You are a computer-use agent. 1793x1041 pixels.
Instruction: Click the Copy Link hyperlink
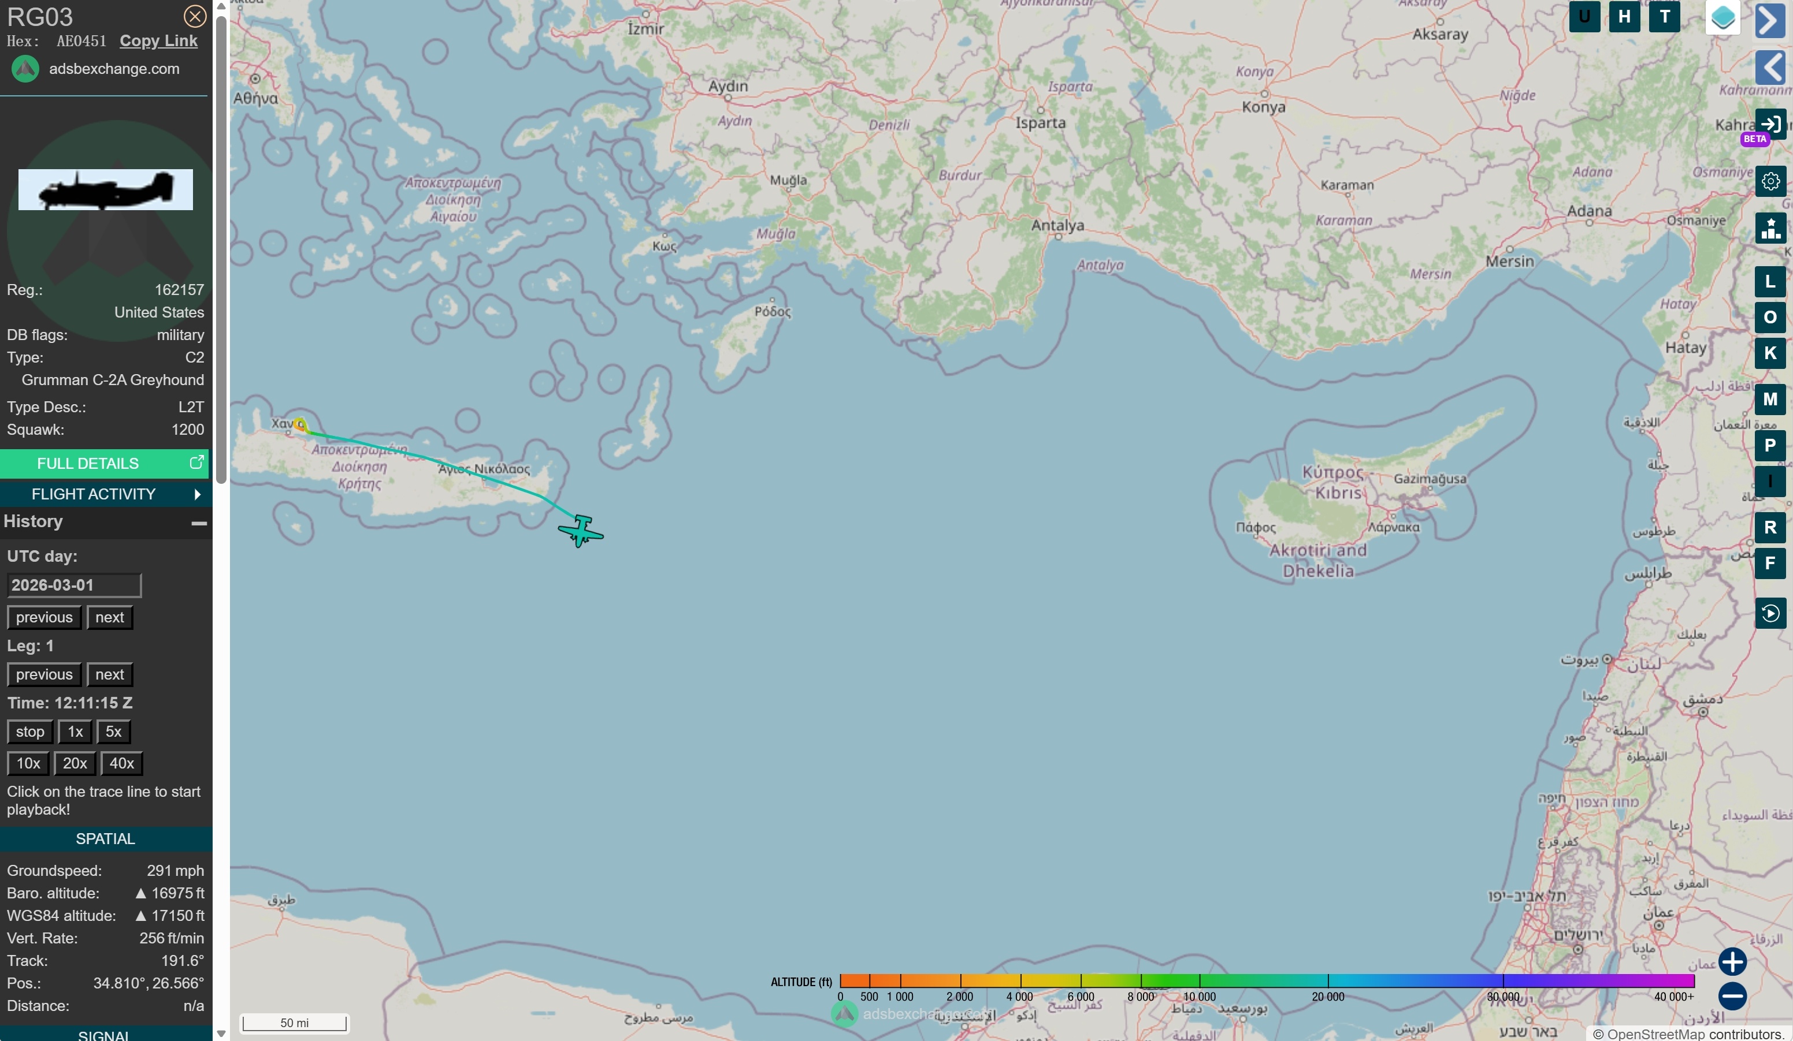(x=158, y=40)
